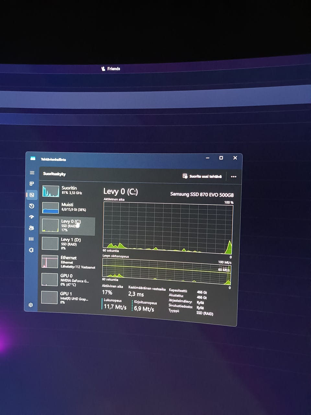
Task: Open Task Manager settings gear
Action: (31, 305)
